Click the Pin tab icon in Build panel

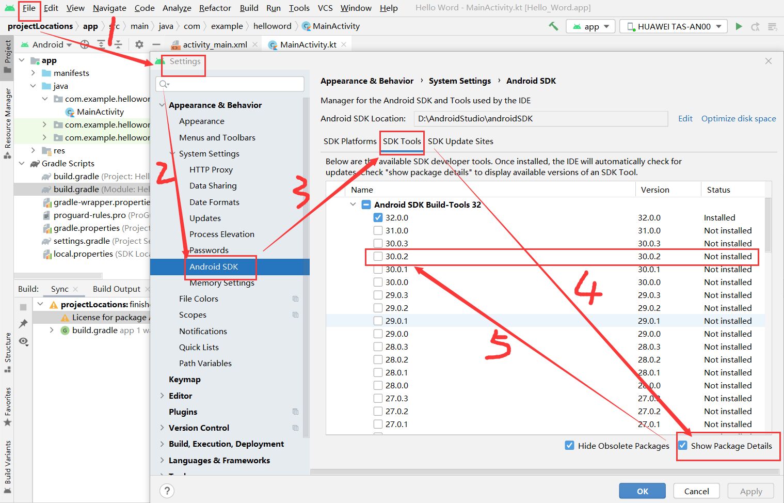click(x=23, y=324)
